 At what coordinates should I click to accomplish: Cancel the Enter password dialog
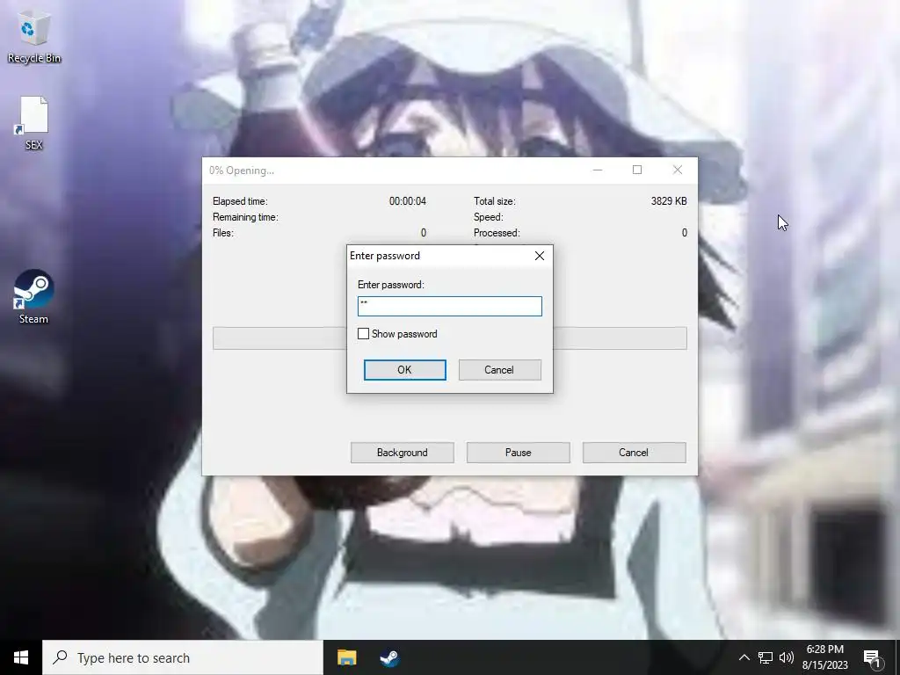pos(499,370)
